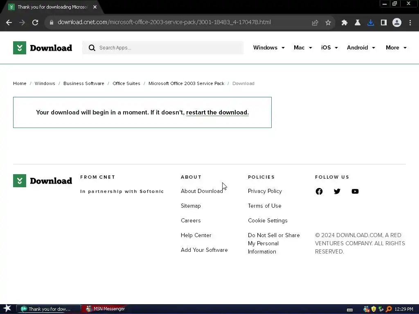The height and width of the screenshot is (314, 419).
Task: Expand the More dropdown menu
Action: (396, 47)
